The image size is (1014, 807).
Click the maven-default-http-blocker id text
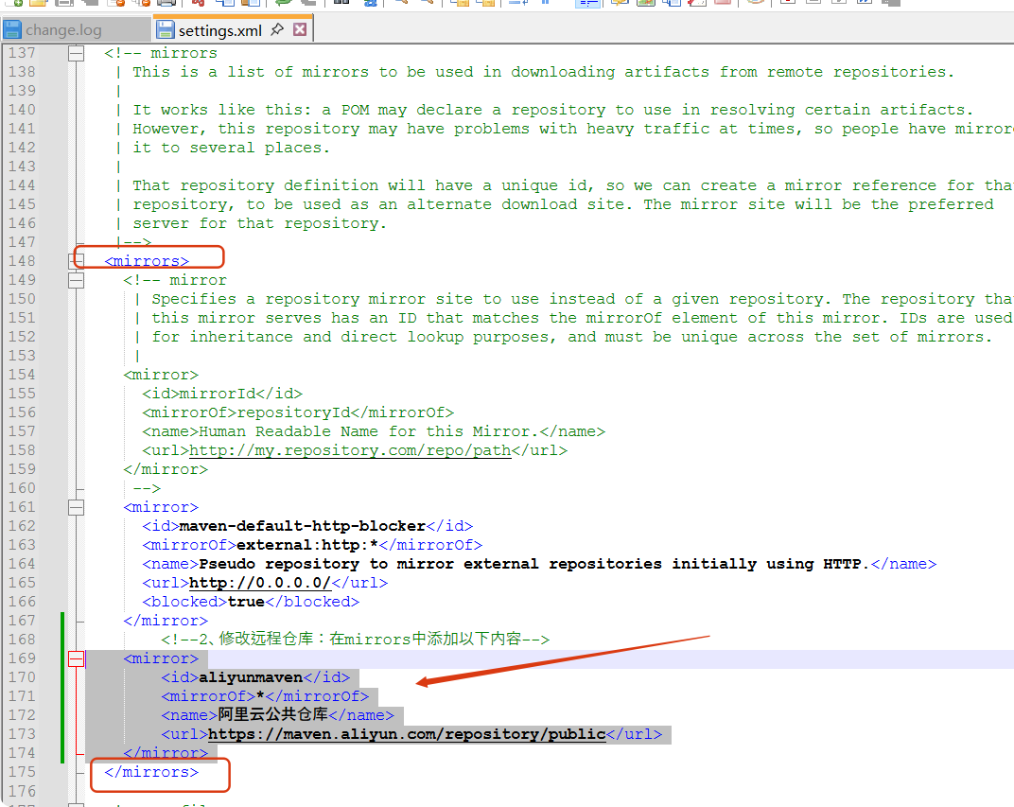(303, 526)
